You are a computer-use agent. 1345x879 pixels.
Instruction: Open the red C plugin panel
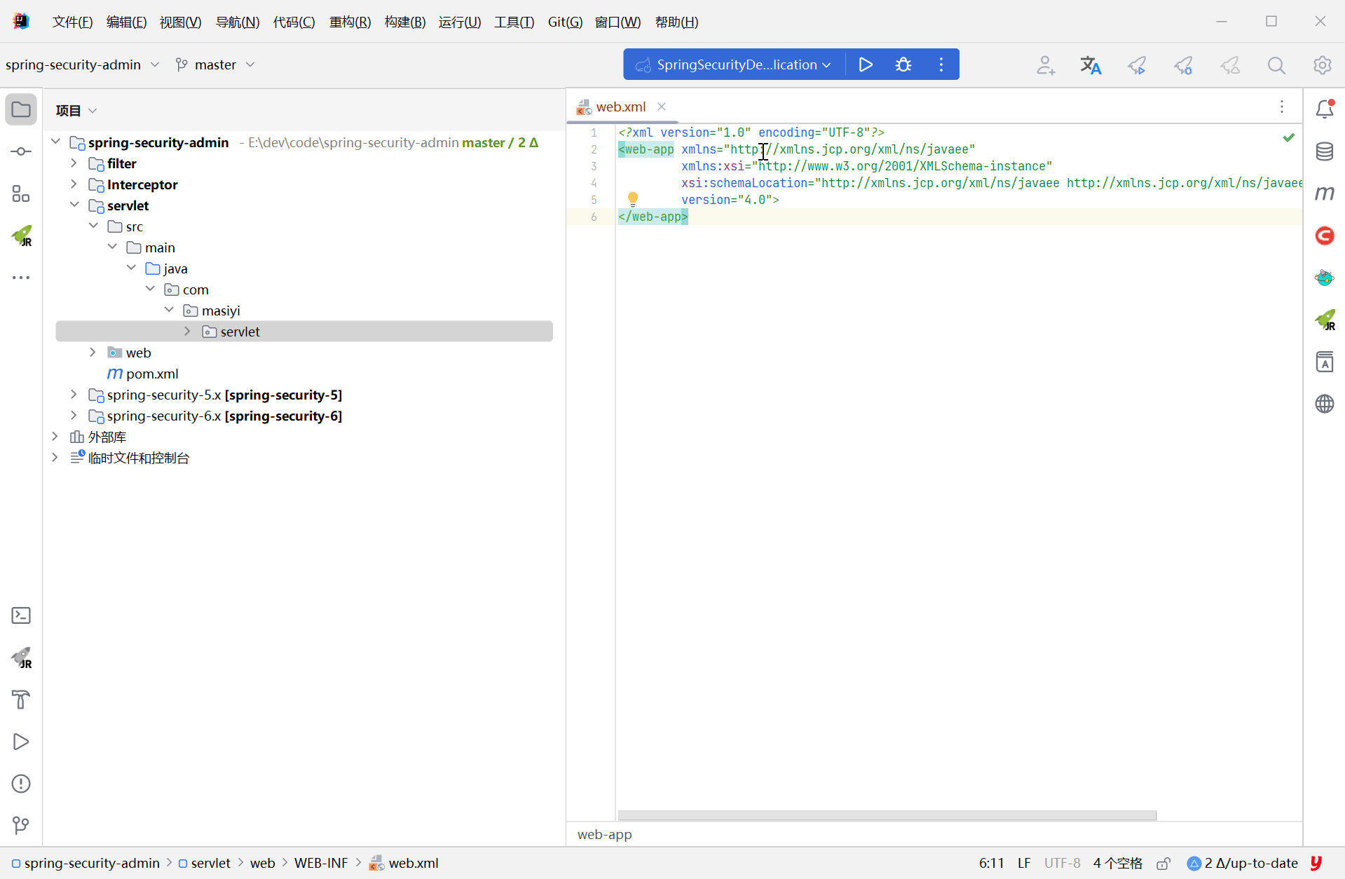coord(1325,236)
